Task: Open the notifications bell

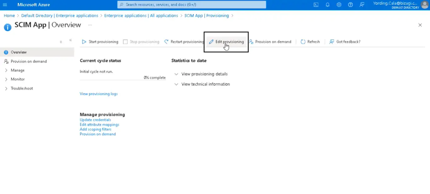Action: pos(327,5)
